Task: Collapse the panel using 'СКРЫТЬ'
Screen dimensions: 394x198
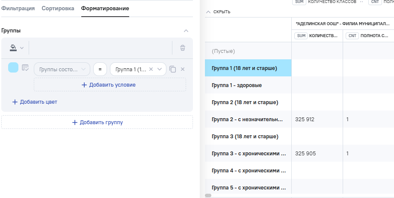Action: coord(219,12)
